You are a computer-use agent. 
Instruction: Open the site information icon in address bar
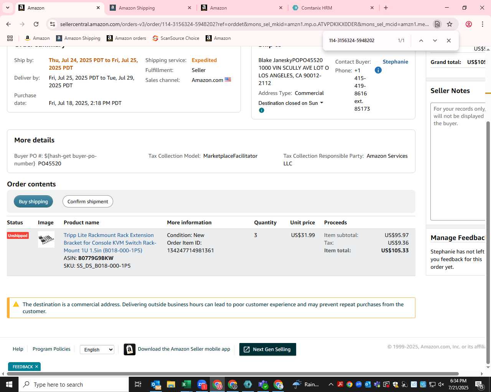(x=53, y=24)
